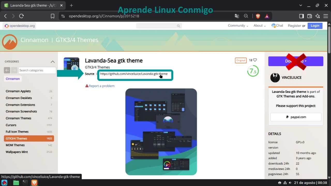Click the small product thumbnail beside title

click(x=71, y=64)
